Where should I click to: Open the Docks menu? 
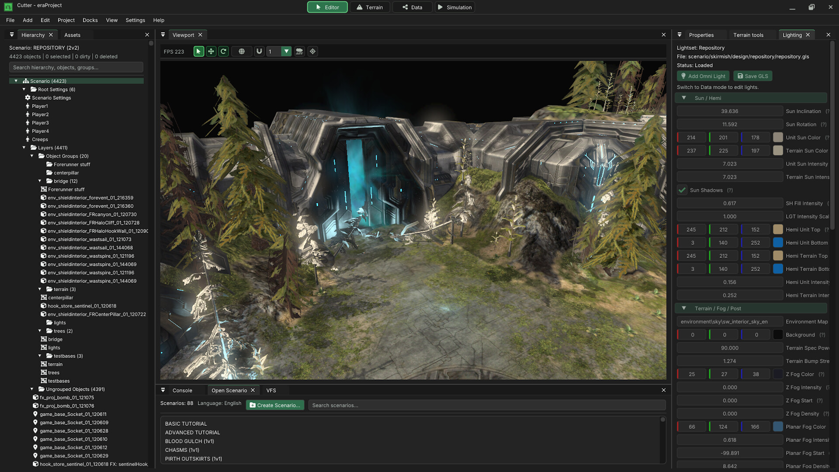point(90,20)
